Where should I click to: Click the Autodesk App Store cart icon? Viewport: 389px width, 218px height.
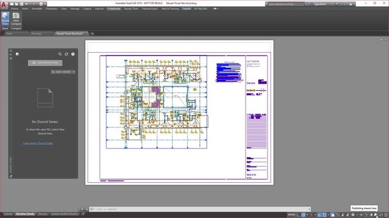[x=336, y=4]
